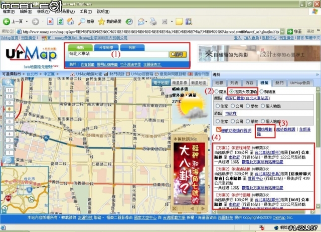Open navigation help manual icon
This screenshot has width=321, height=232.
coord(219,129)
